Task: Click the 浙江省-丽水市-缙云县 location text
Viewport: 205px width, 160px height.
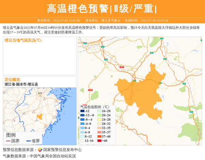Action: tap(21, 84)
